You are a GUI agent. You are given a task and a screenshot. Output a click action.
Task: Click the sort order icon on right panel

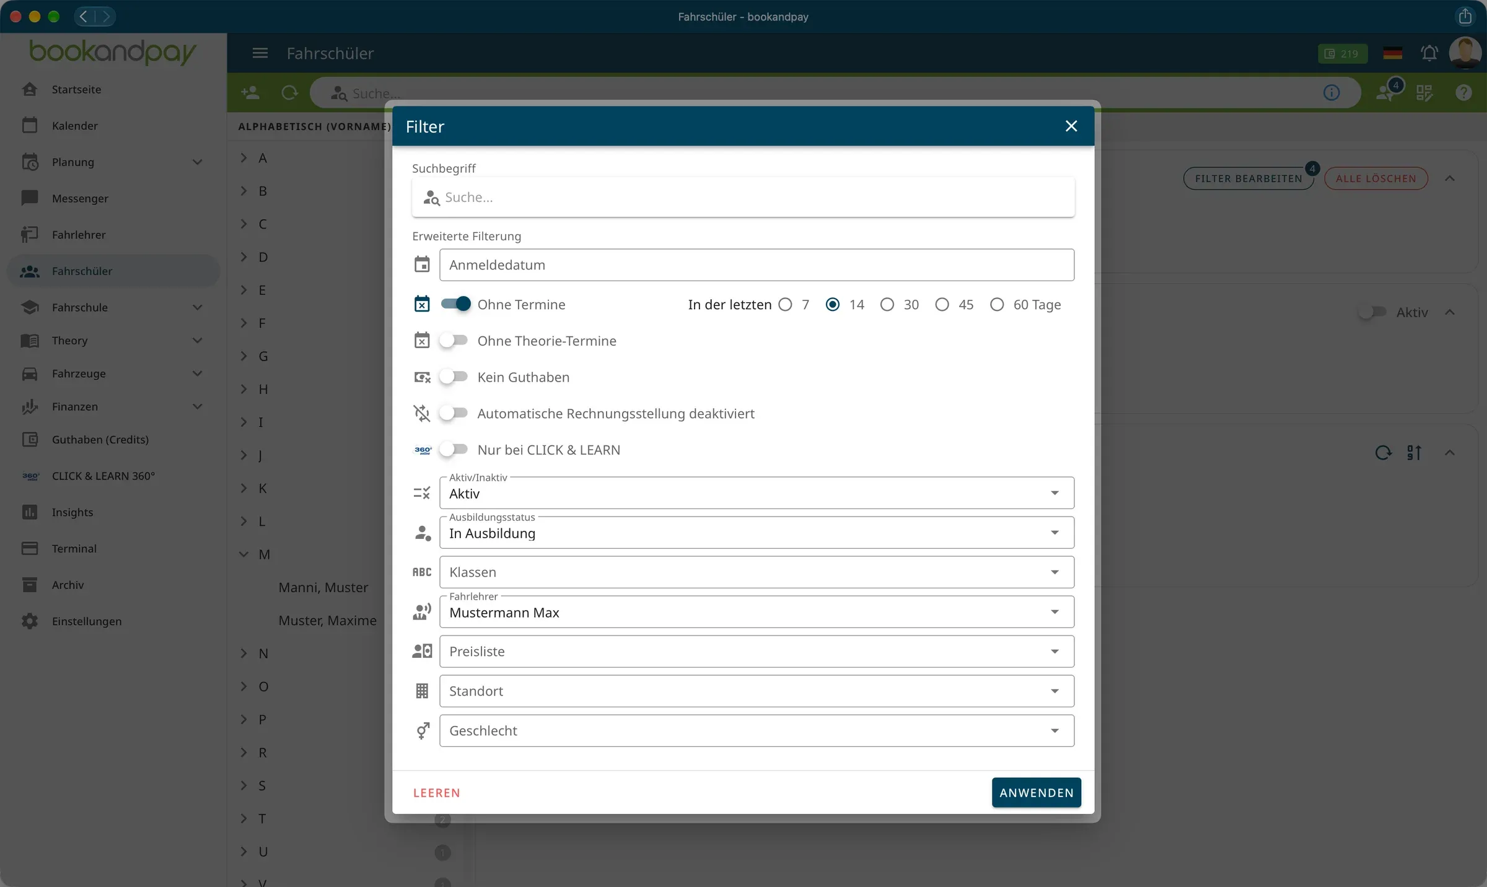[1415, 453]
